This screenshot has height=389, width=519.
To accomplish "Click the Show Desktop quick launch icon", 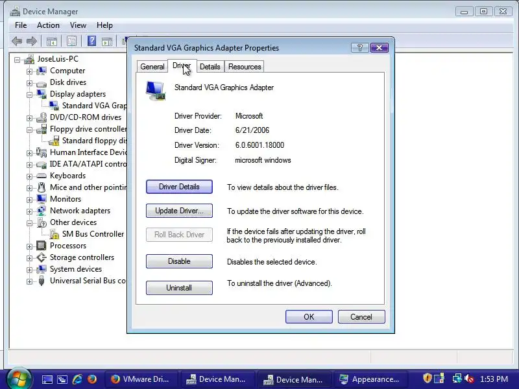I will click(x=47, y=379).
